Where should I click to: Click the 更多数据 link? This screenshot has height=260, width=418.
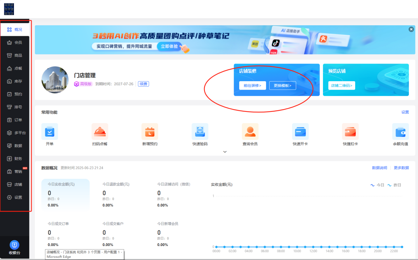point(401,168)
